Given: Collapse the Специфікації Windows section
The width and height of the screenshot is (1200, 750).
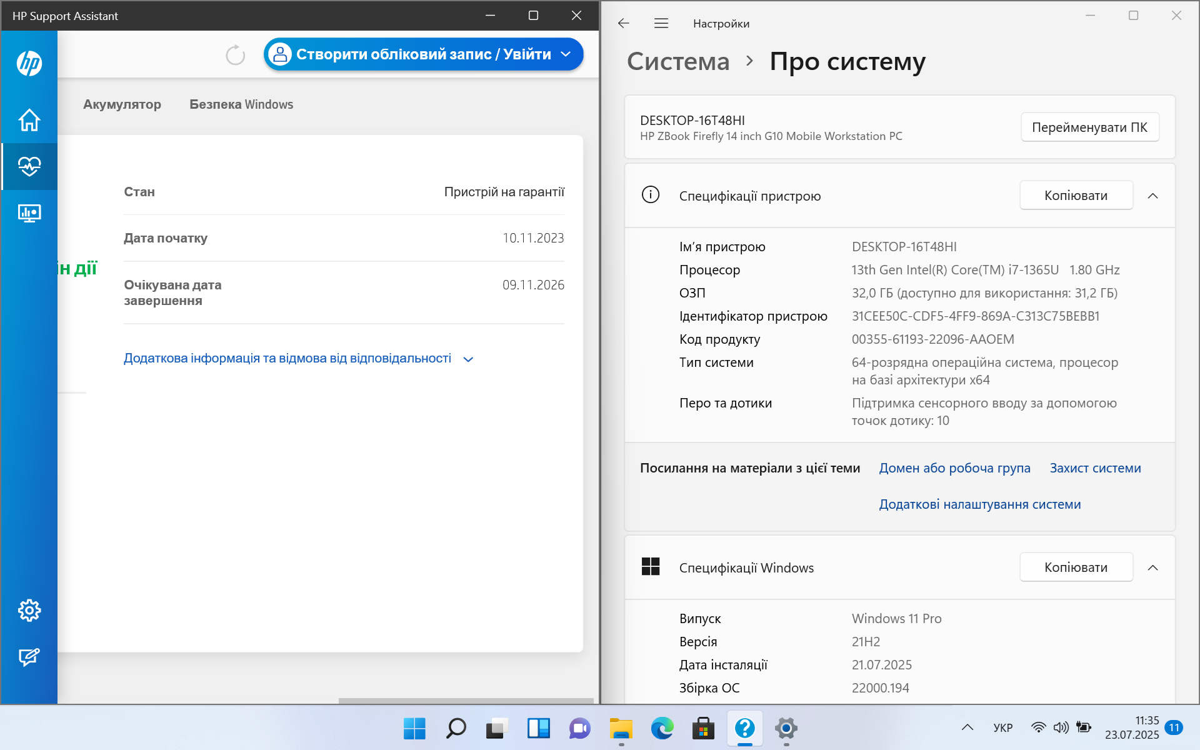Looking at the screenshot, I should tap(1153, 567).
